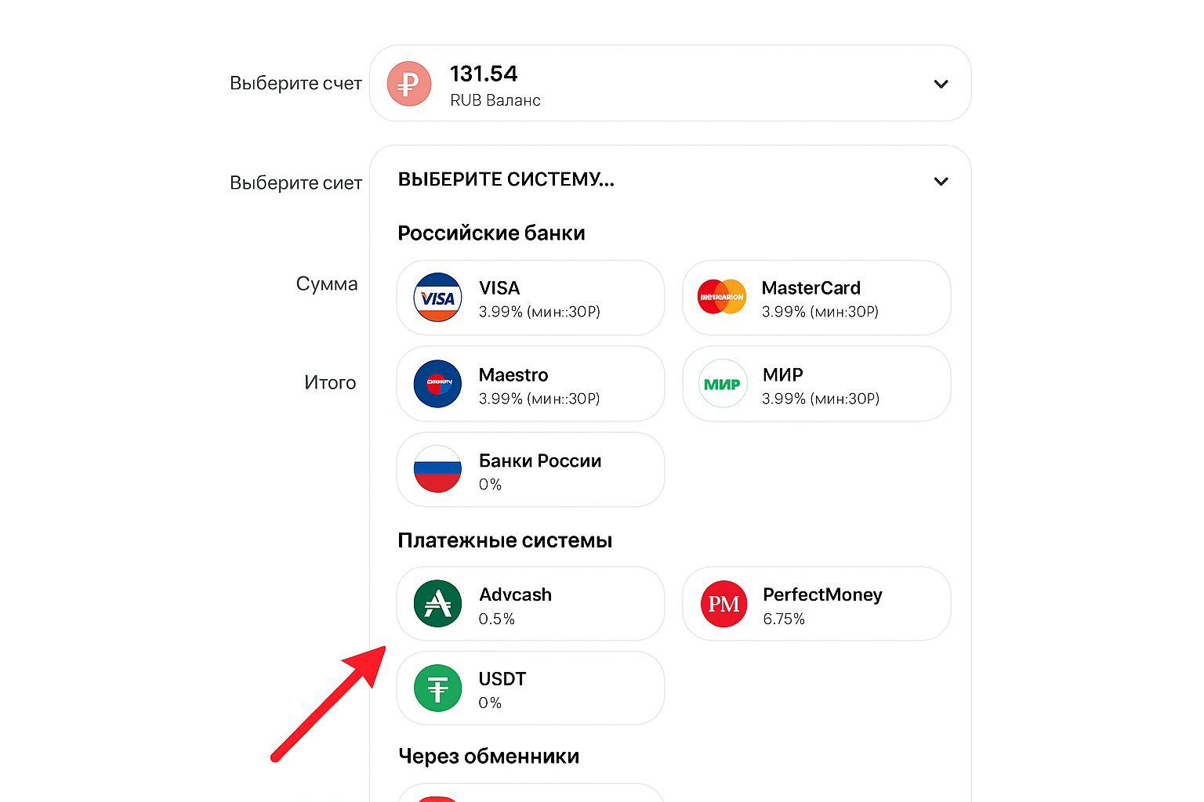Click the green МИР logo icon
1204x802 pixels.
click(722, 384)
